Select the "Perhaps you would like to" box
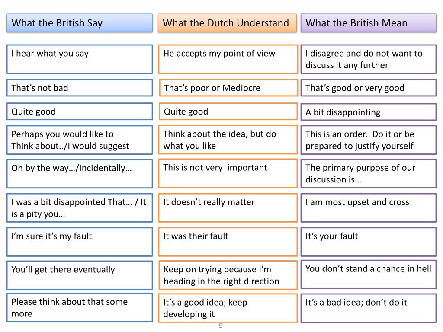The height and width of the screenshot is (332, 443). (80, 140)
